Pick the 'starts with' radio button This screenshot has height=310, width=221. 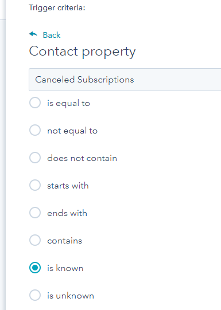point(35,185)
